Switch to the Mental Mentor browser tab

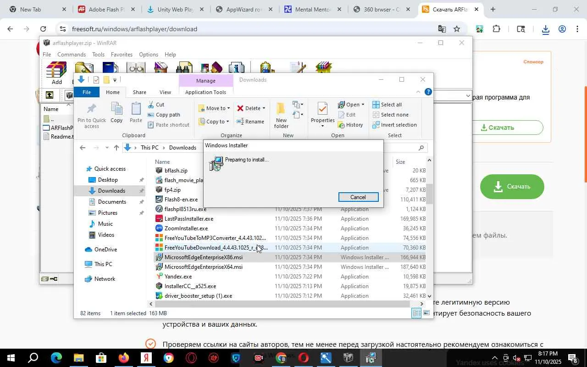pyautogui.click(x=313, y=9)
